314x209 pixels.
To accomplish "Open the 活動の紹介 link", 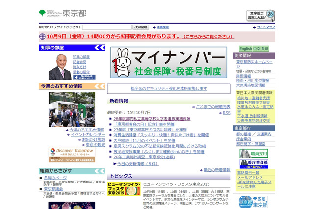I will tap(81, 72).
